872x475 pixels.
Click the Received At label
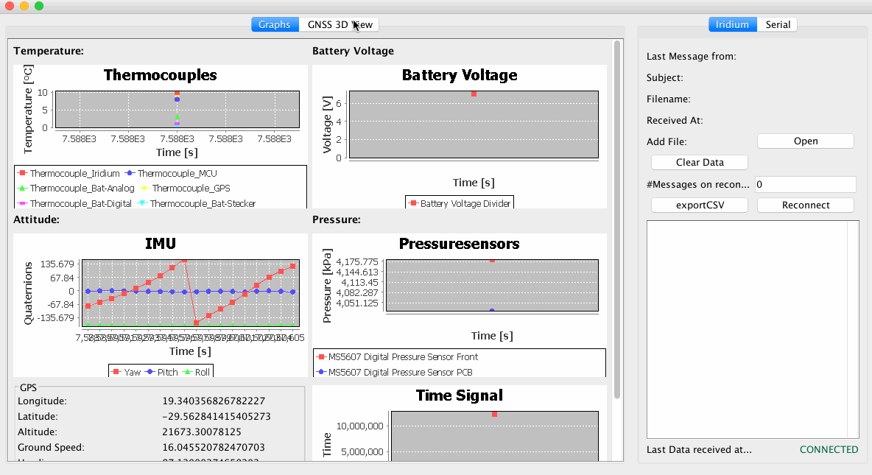tap(675, 120)
